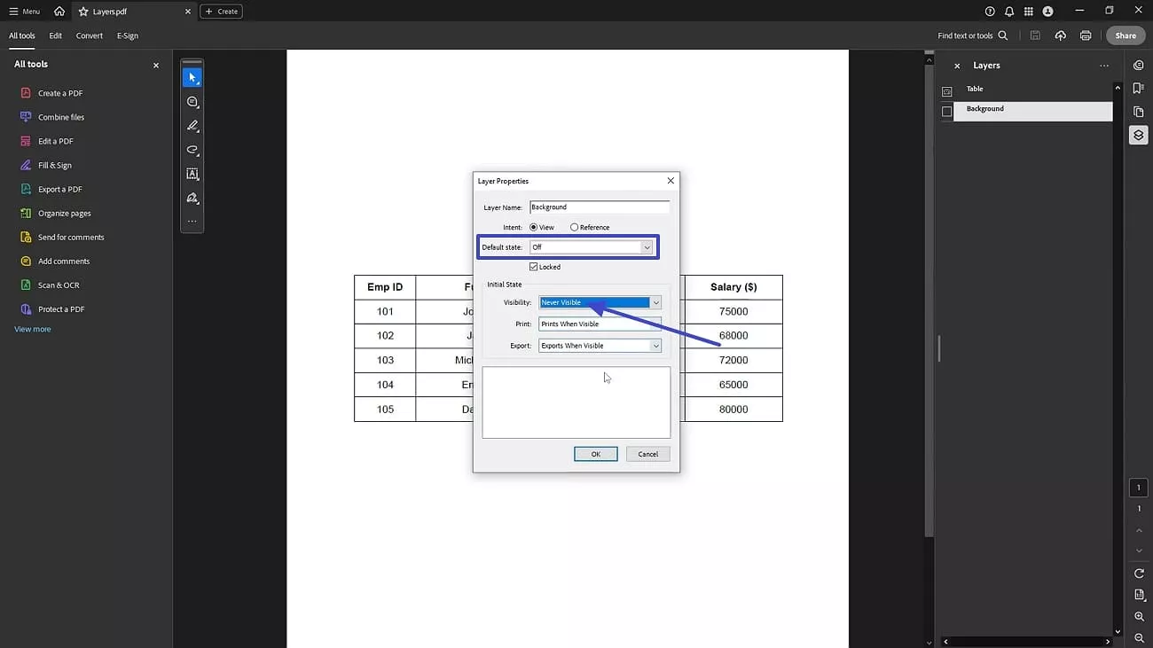Open the Menu in the top-left corner
Screen dimensions: 1153x648
[x=22, y=11]
